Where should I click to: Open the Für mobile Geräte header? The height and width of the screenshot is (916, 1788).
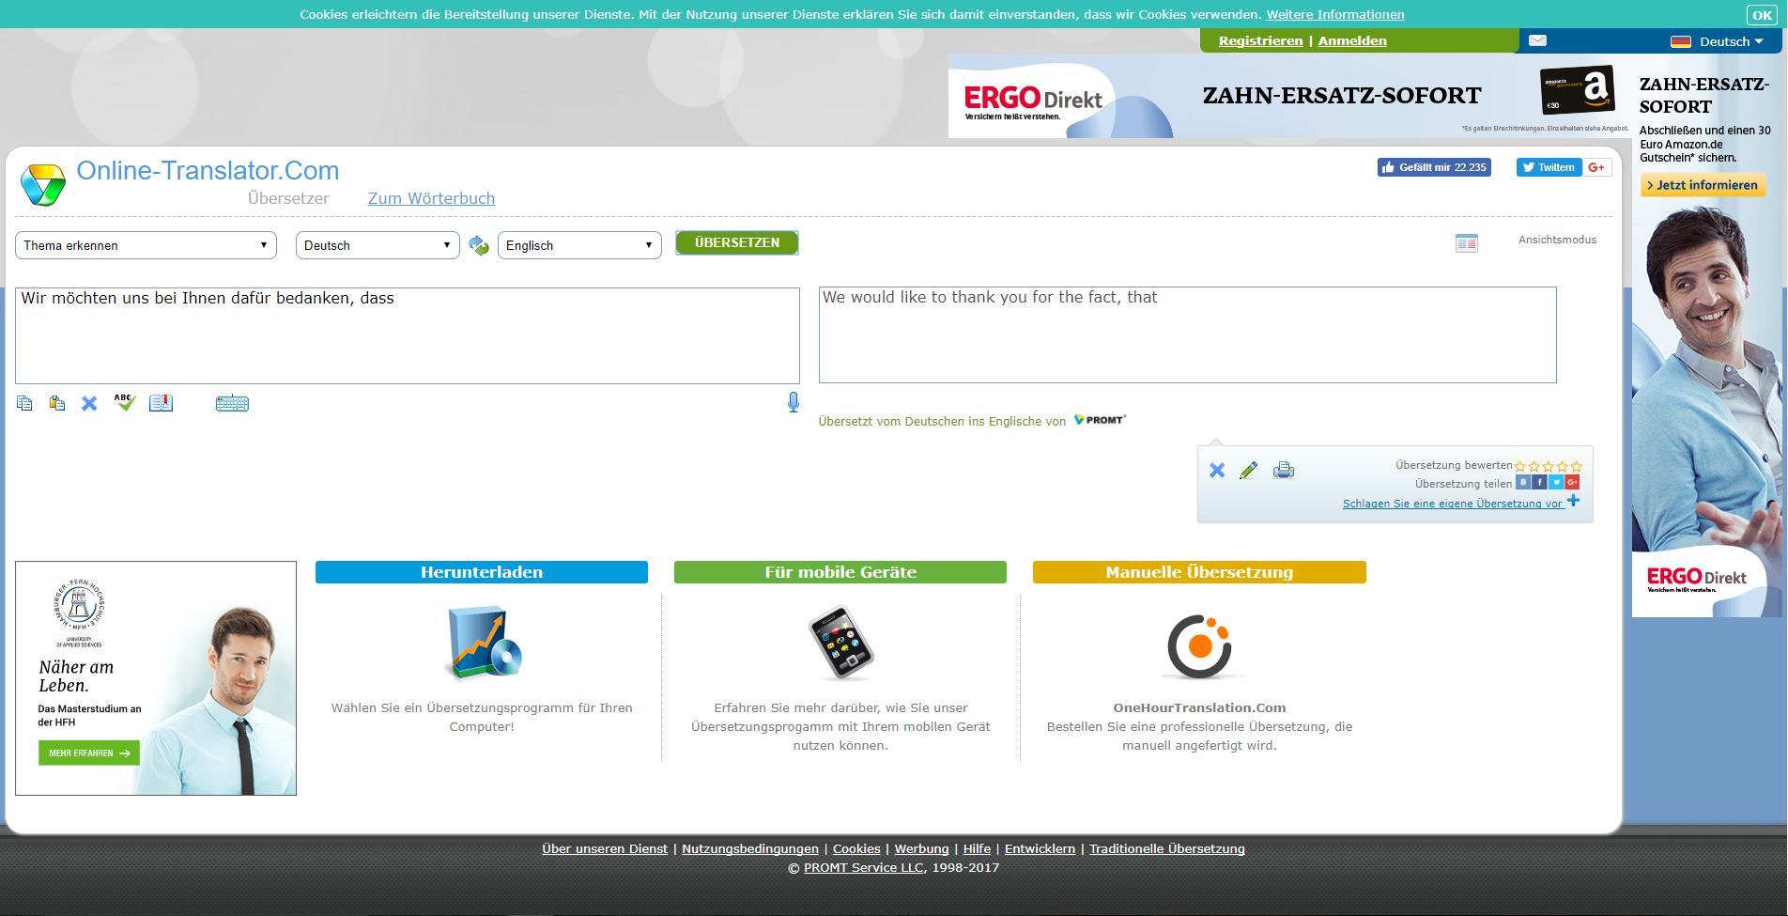pos(840,572)
